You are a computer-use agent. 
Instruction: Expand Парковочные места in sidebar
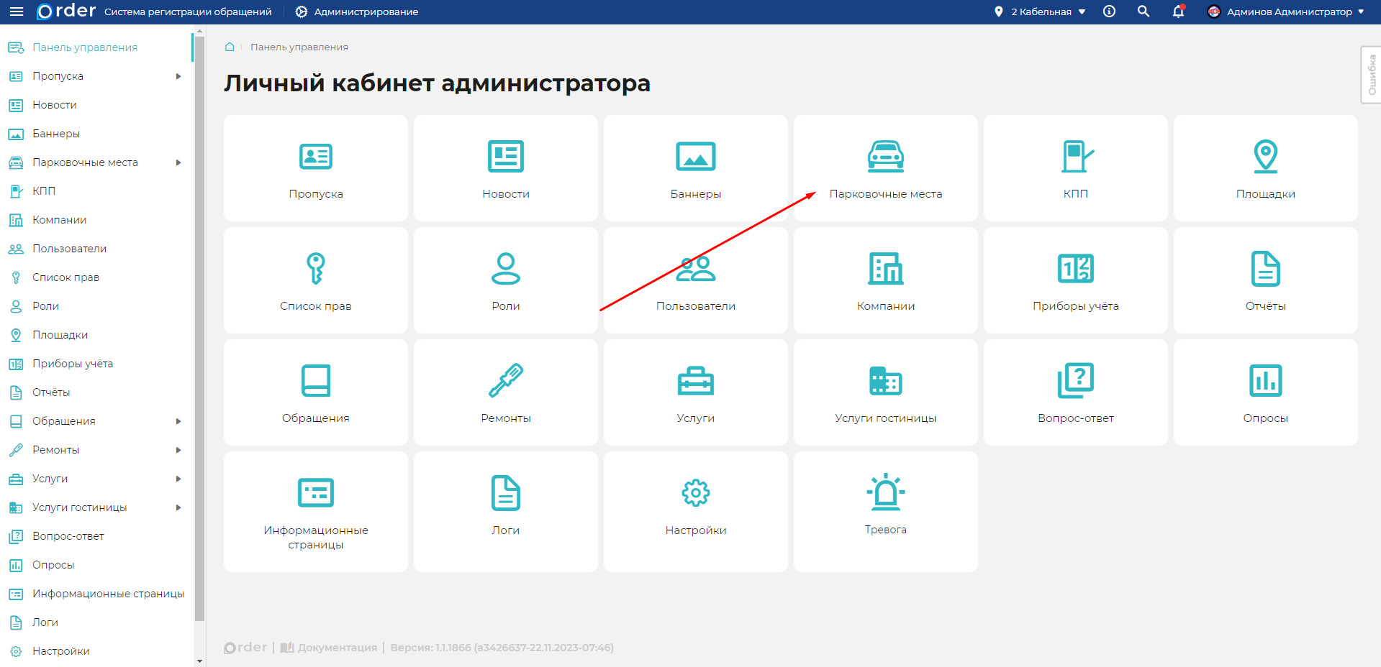[178, 162]
